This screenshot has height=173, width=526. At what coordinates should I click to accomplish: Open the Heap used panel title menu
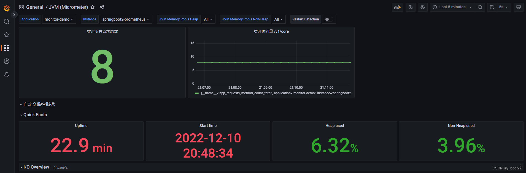tap(335, 126)
